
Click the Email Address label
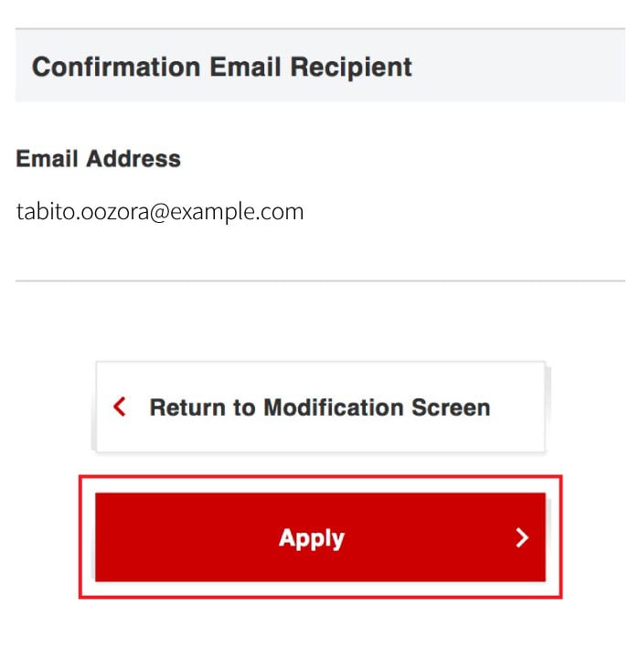[99, 159]
